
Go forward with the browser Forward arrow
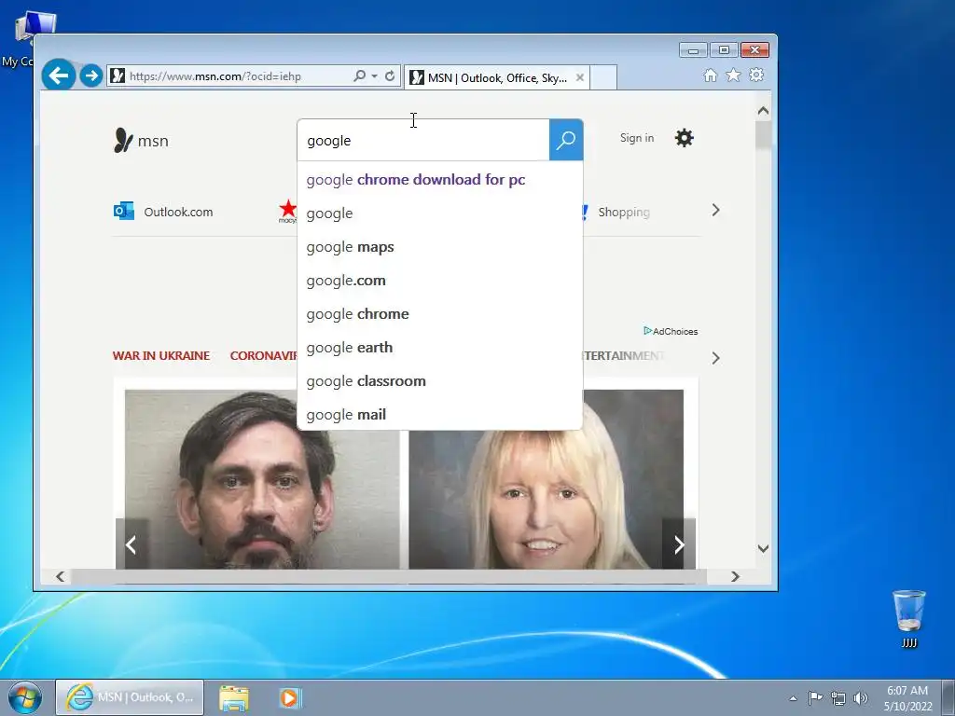91,76
